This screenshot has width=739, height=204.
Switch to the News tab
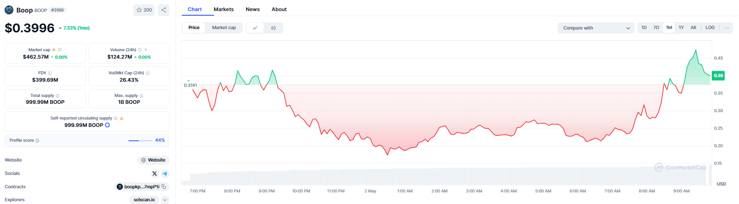point(253,9)
